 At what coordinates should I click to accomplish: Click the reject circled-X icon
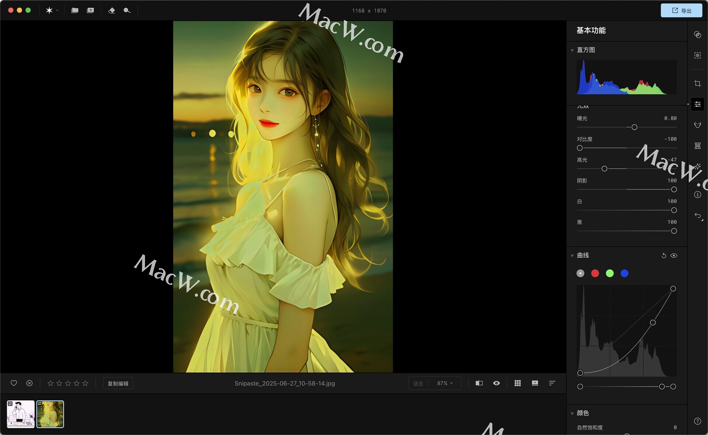[x=29, y=383]
